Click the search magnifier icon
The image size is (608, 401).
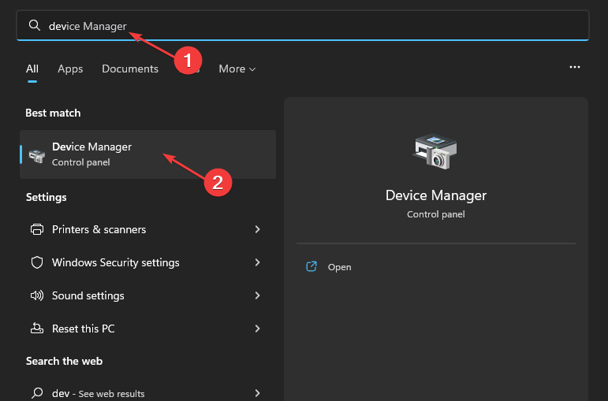pos(35,25)
